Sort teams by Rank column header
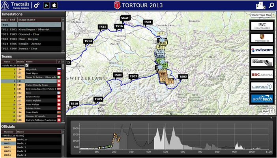The width and height of the screenshot is (277, 158). (7, 61)
